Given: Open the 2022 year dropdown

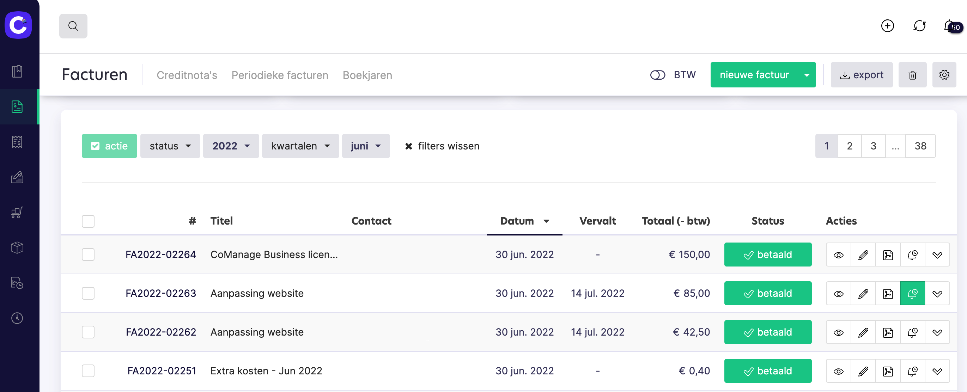Looking at the screenshot, I should 231,146.
